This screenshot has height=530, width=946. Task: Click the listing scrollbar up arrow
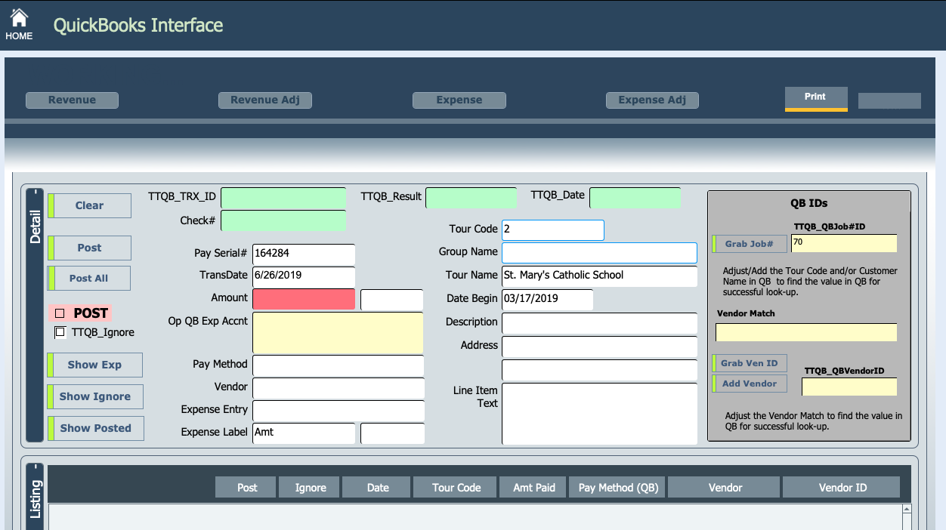906,510
